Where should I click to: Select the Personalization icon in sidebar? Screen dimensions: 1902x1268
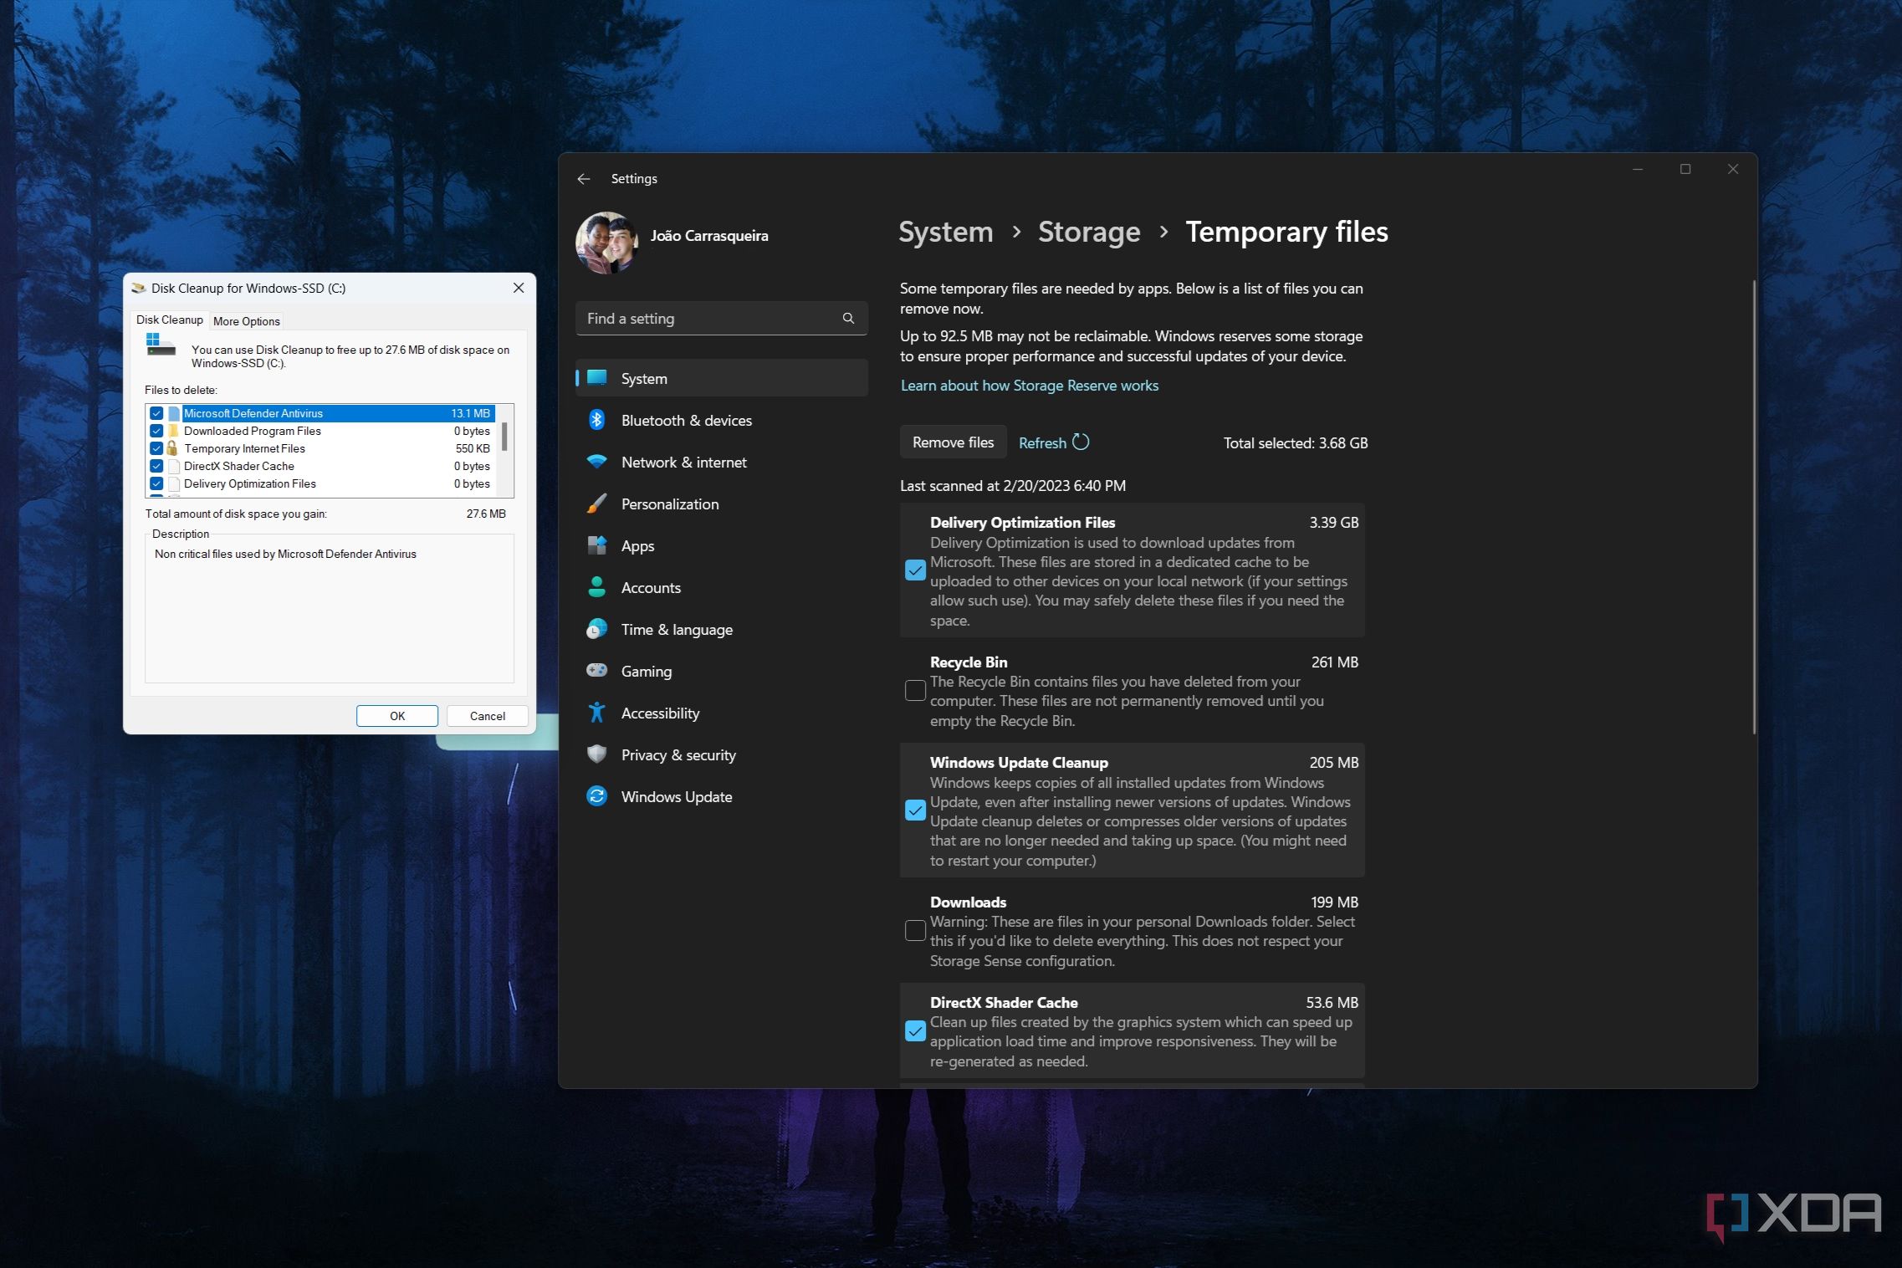tap(596, 503)
